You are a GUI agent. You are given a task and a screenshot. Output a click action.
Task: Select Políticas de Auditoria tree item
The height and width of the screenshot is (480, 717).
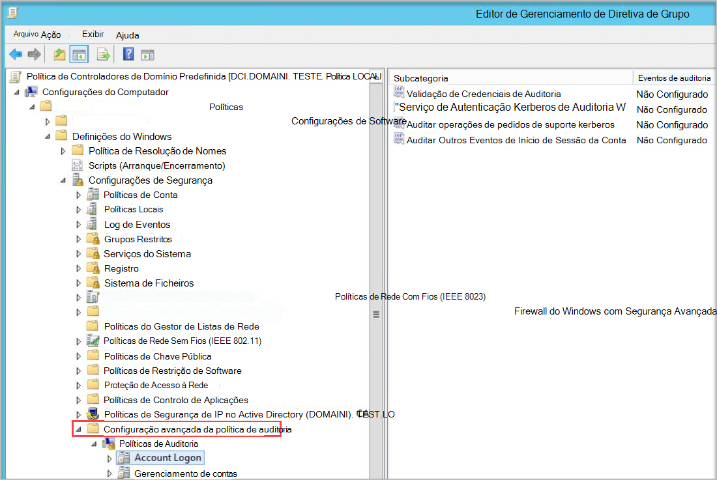pos(158,444)
